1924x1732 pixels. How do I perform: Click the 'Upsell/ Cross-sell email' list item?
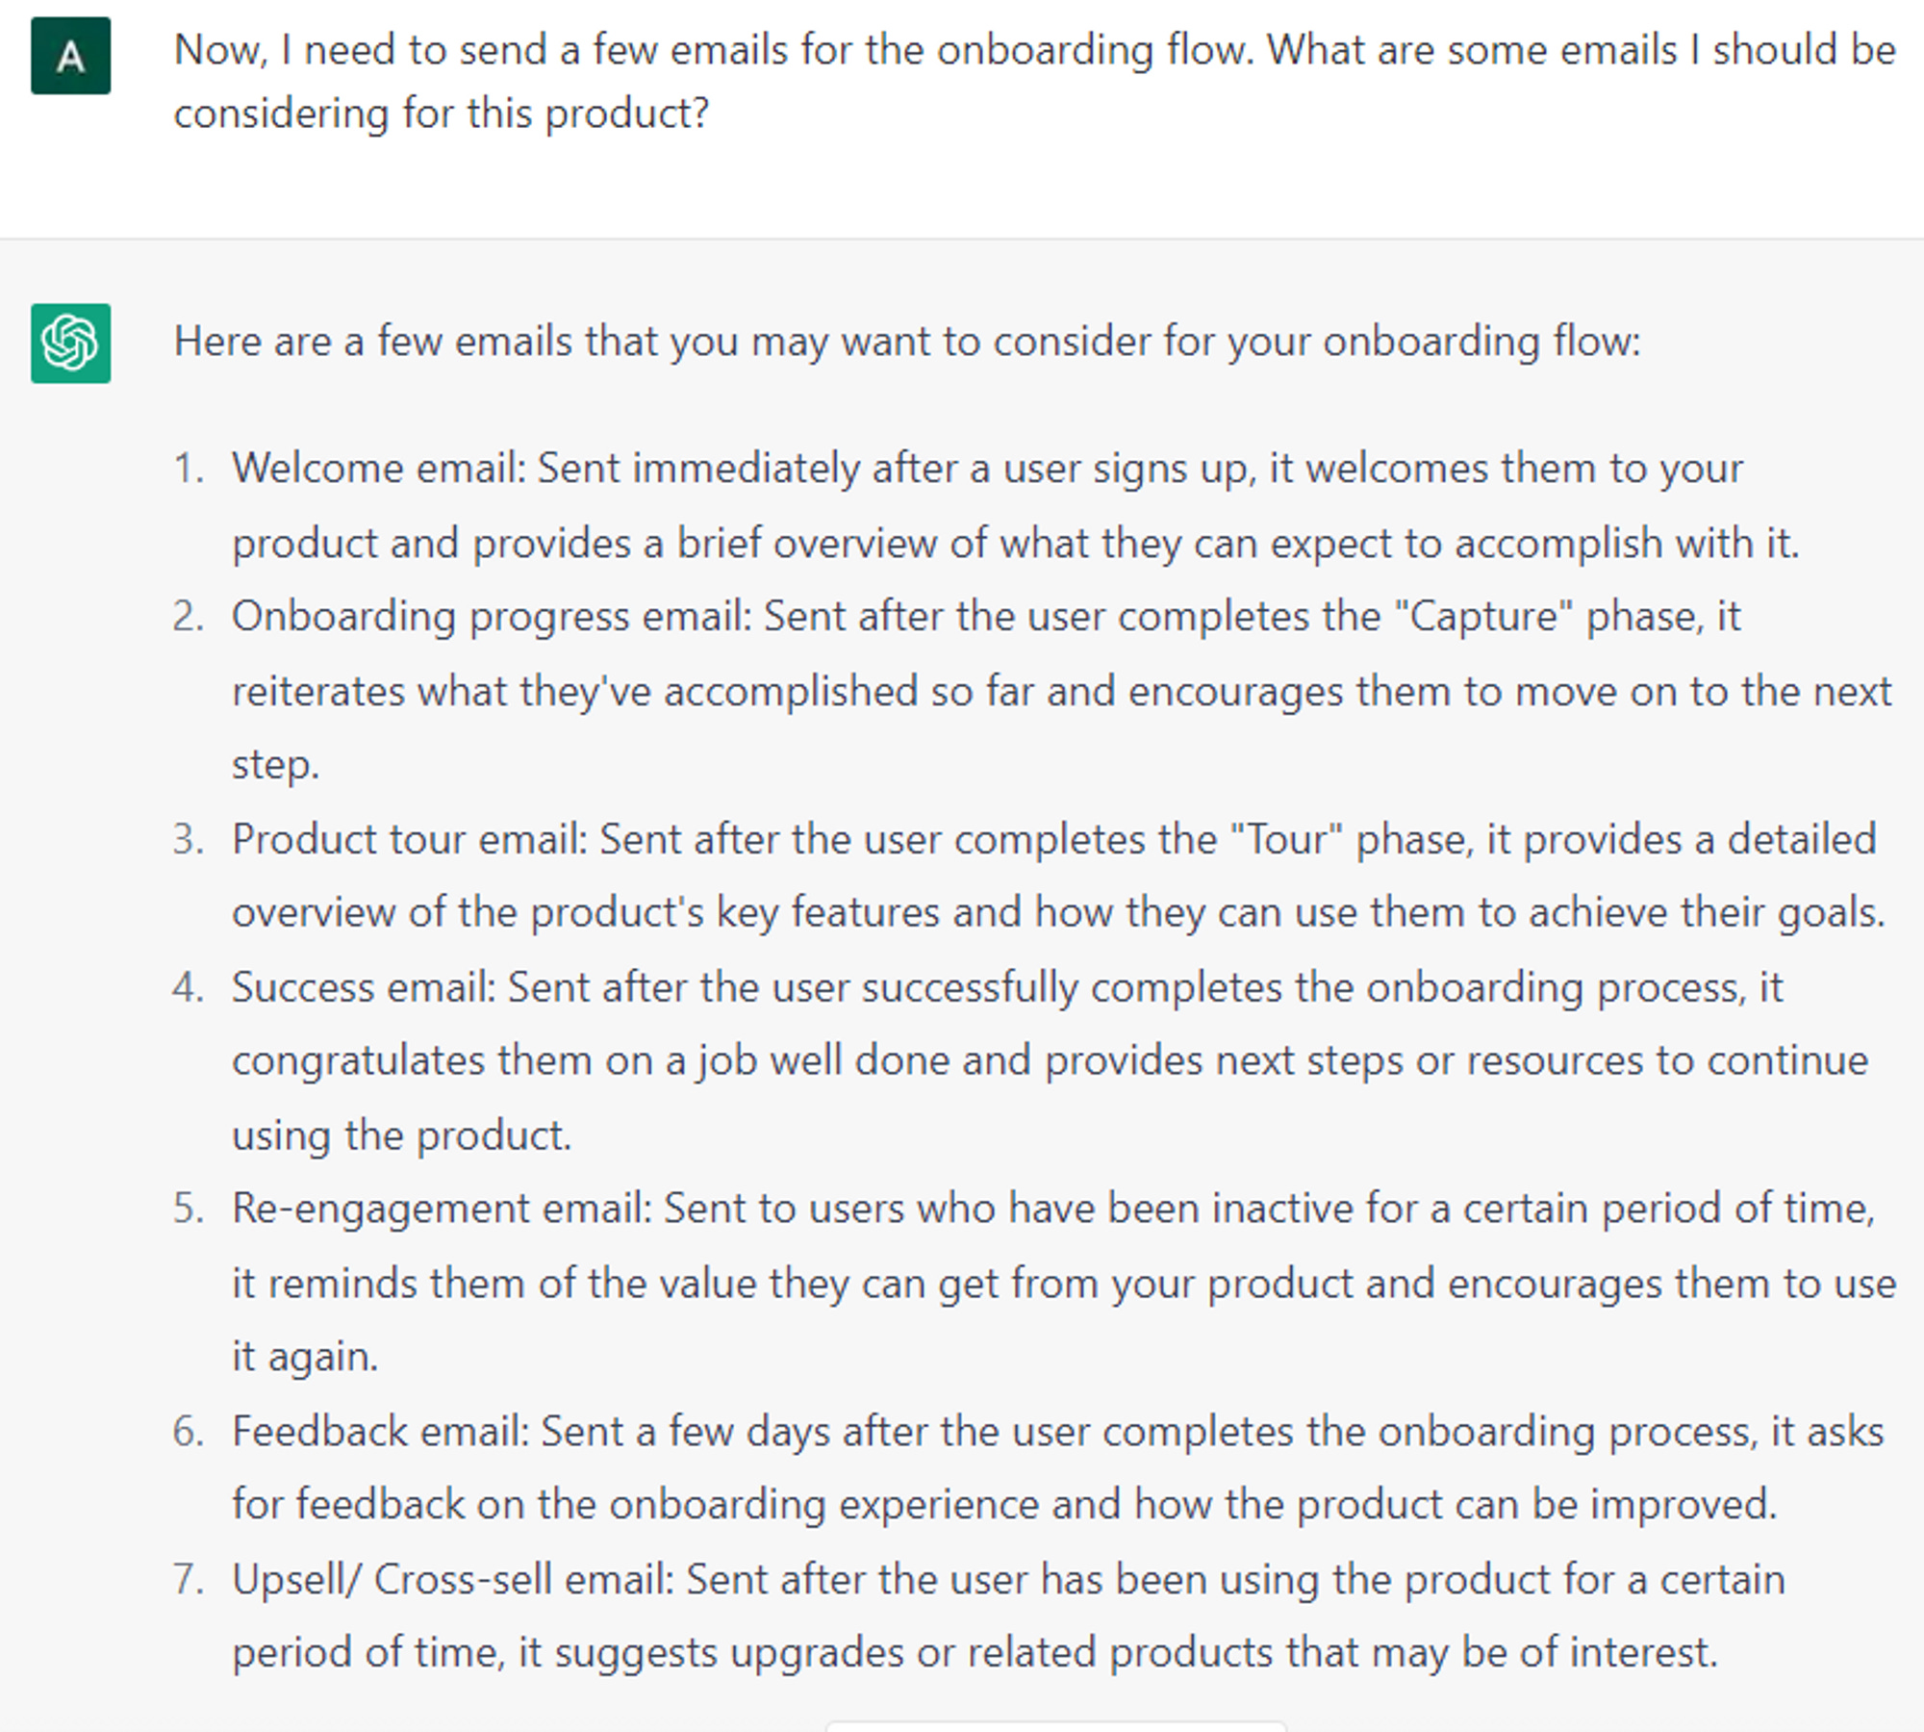pos(1008,1616)
